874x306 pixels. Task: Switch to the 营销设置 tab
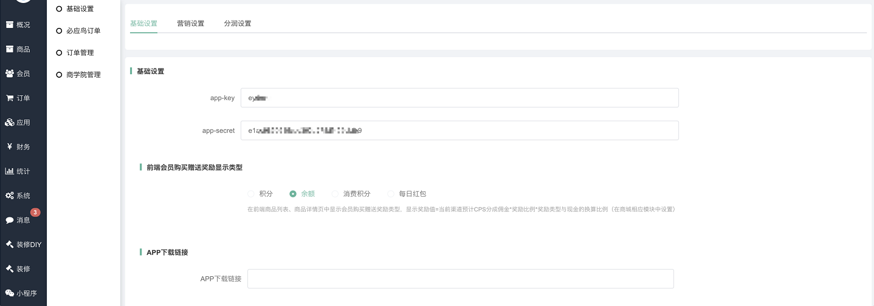tap(190, 24)
